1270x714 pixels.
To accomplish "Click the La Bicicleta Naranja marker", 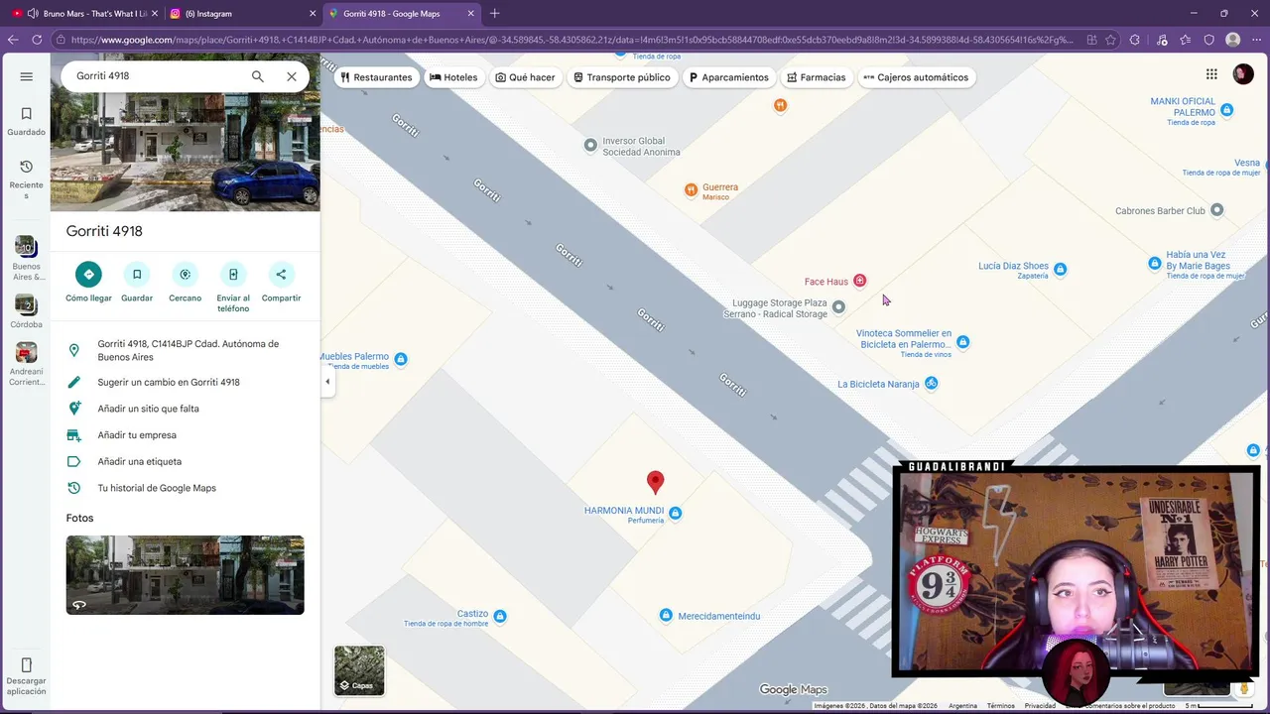I will (931, 383).
